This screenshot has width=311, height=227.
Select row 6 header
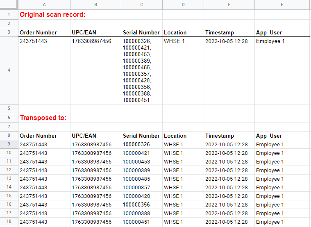pos(9,118)
